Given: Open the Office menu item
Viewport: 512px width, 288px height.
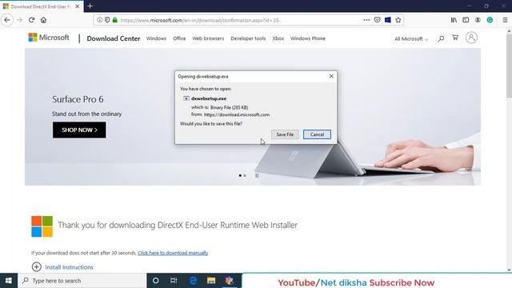Looking at the screenshot, I should point(179,38).
